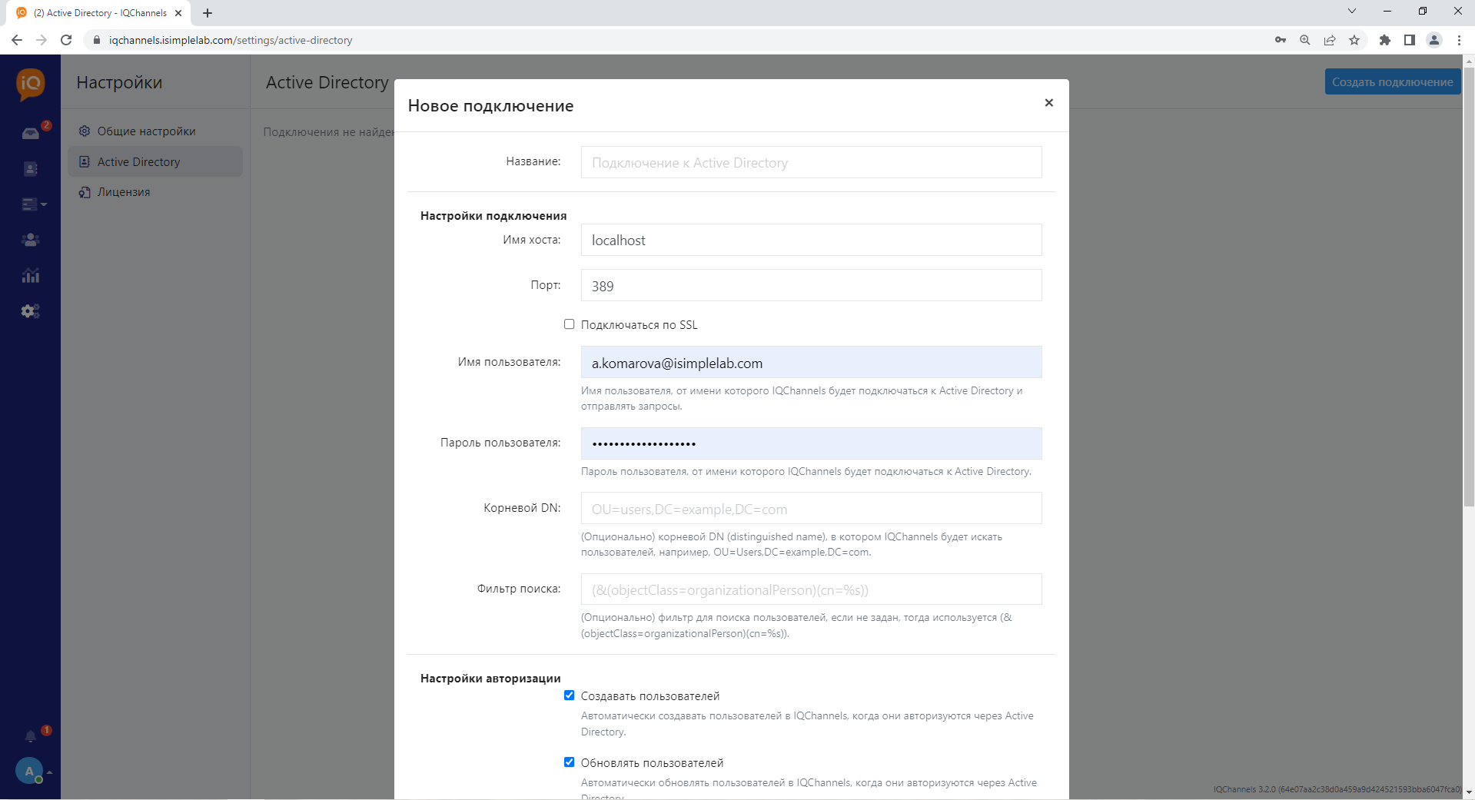The height and width of the screenshot is (800, 1475).
Task: Open the inbox icon with badge 2
Action: tap(31, 133)
